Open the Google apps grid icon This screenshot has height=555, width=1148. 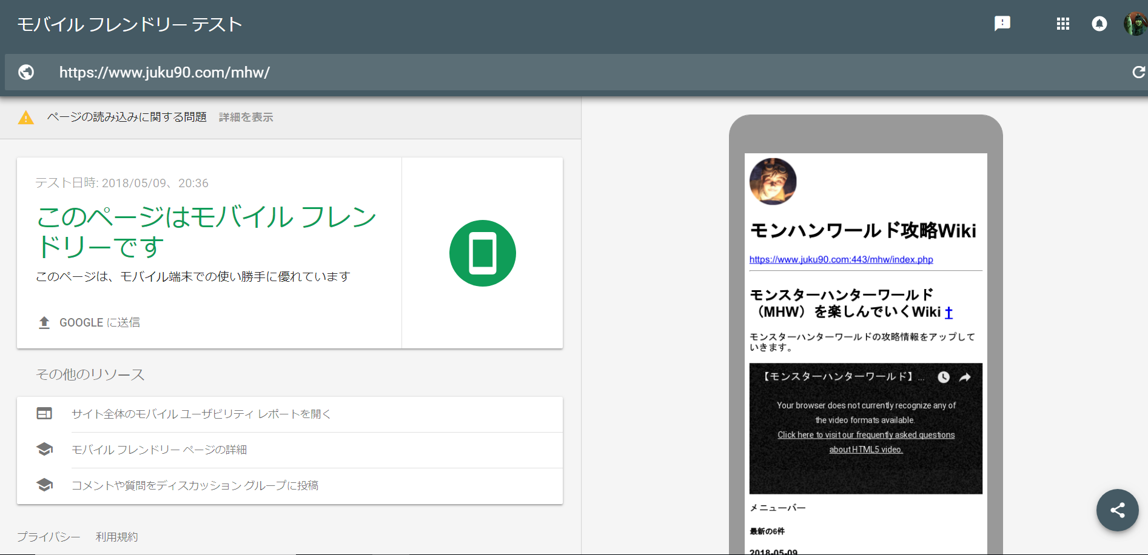tap(1063, 24)
